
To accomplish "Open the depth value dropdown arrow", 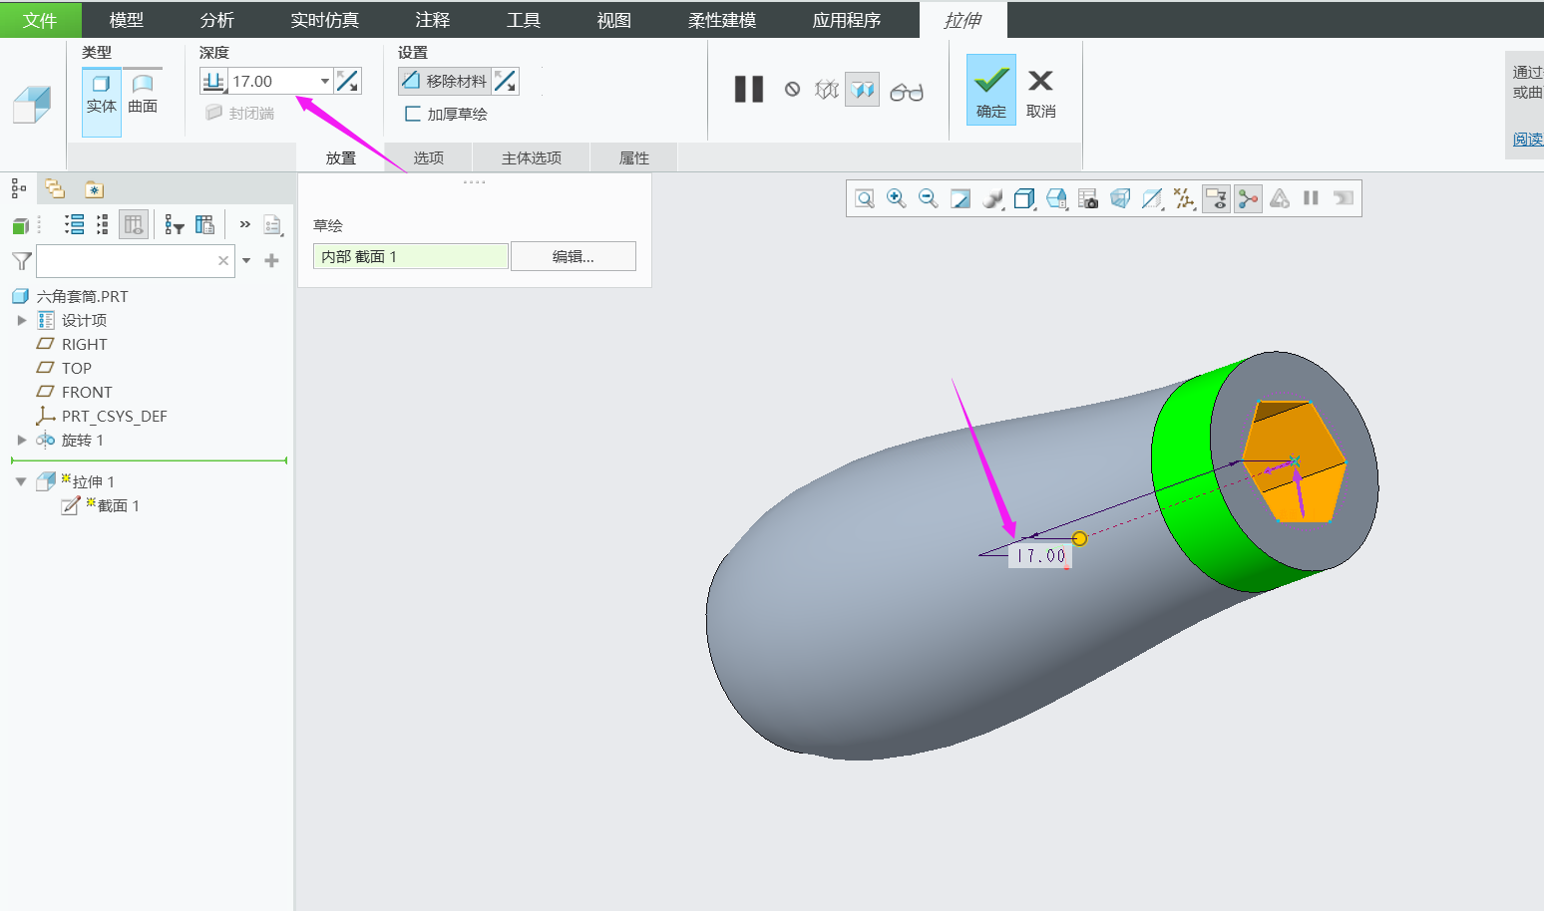I will [x=325, y=81].
